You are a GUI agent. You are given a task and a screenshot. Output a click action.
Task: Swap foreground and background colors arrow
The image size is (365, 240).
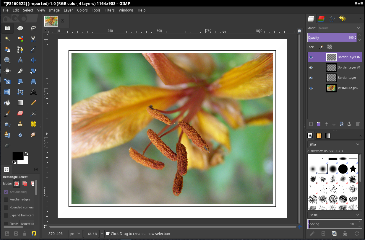(27, 154)
